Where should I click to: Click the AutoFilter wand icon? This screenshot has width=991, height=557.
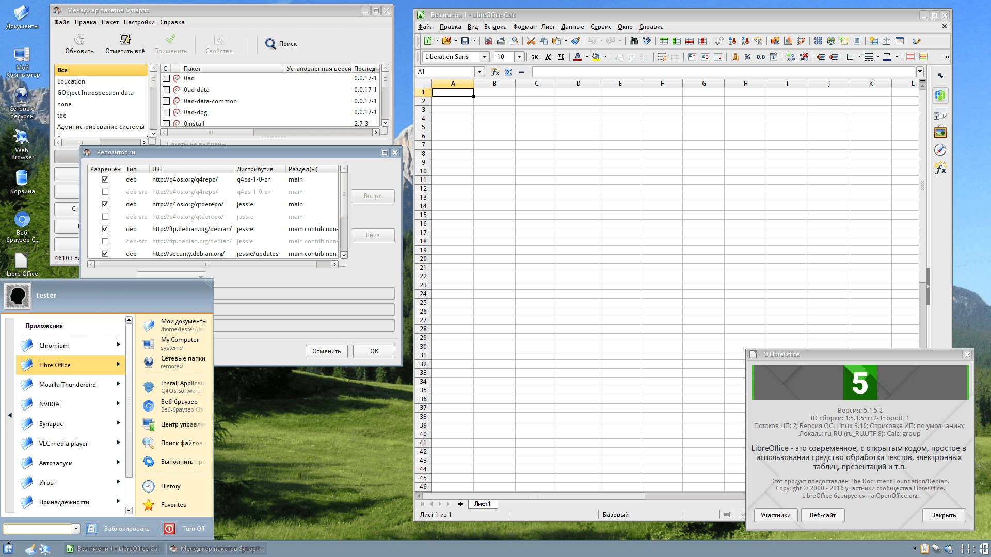758,41
